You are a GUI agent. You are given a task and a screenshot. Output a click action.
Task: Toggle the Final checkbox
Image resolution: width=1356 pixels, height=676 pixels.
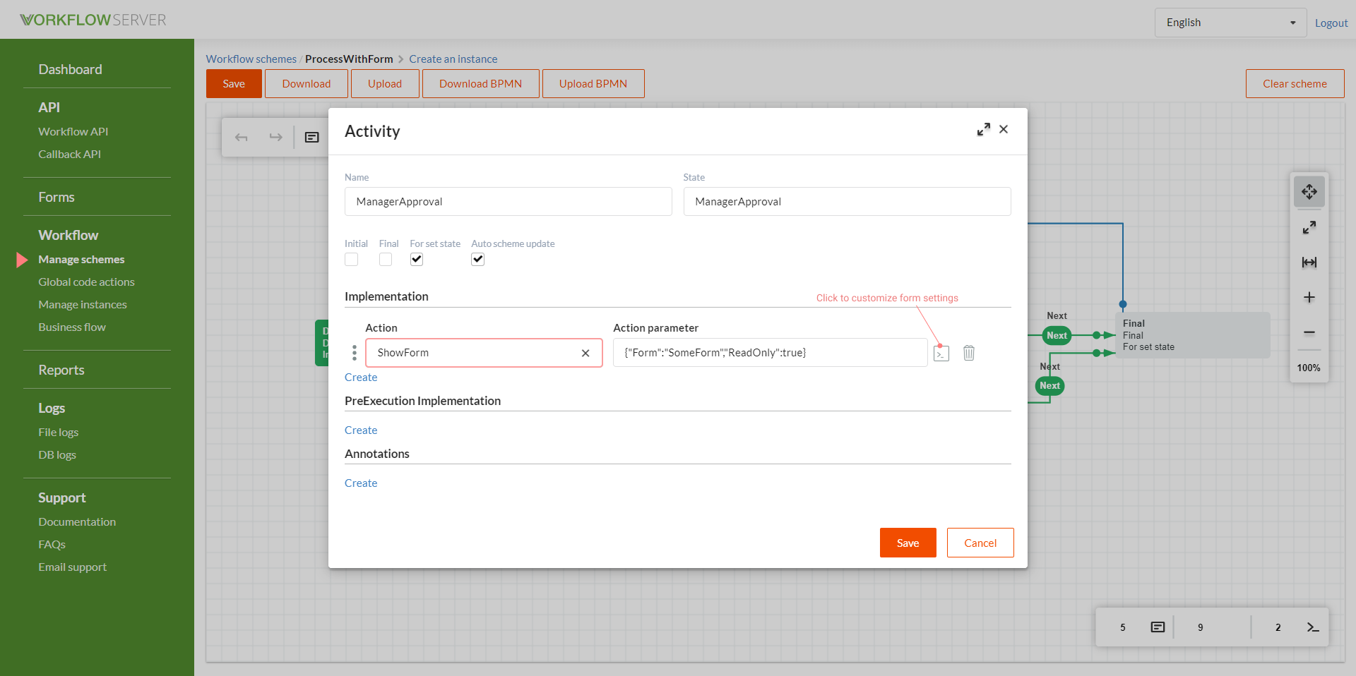386,260
